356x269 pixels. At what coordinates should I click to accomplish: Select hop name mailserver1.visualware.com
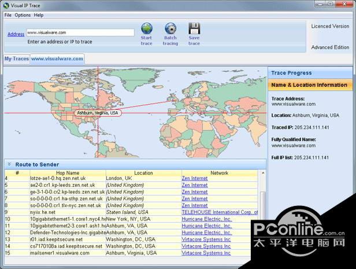tap(60, 253)
